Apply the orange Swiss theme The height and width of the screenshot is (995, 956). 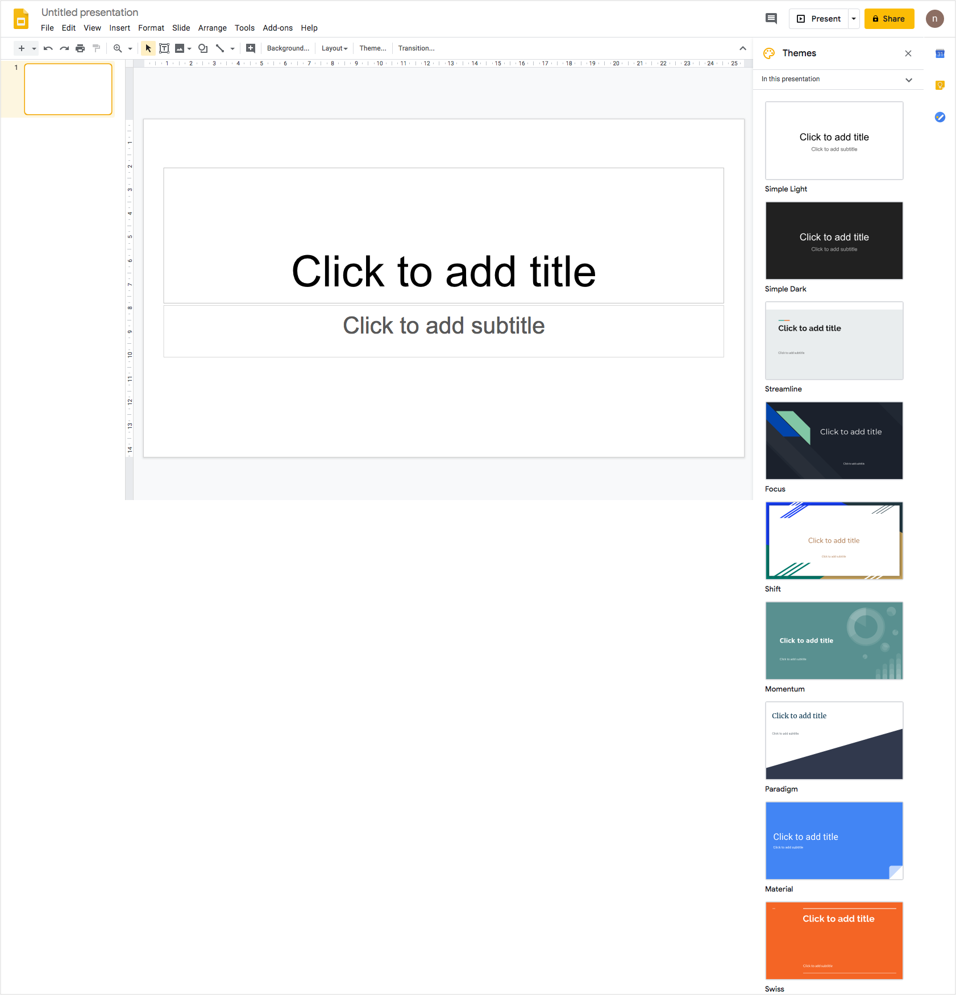[834, 940]
